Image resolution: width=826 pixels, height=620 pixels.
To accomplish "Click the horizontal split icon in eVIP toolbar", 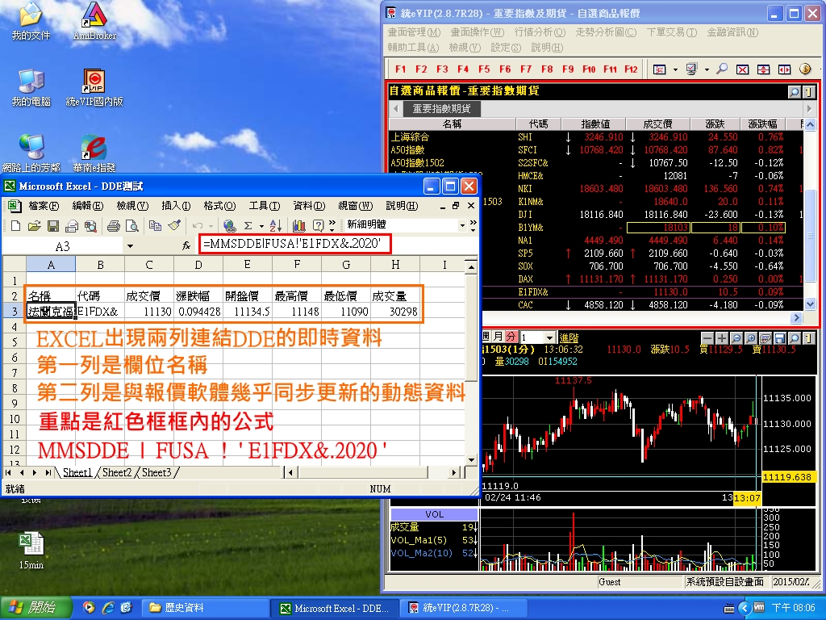I will tap(763, 69).
